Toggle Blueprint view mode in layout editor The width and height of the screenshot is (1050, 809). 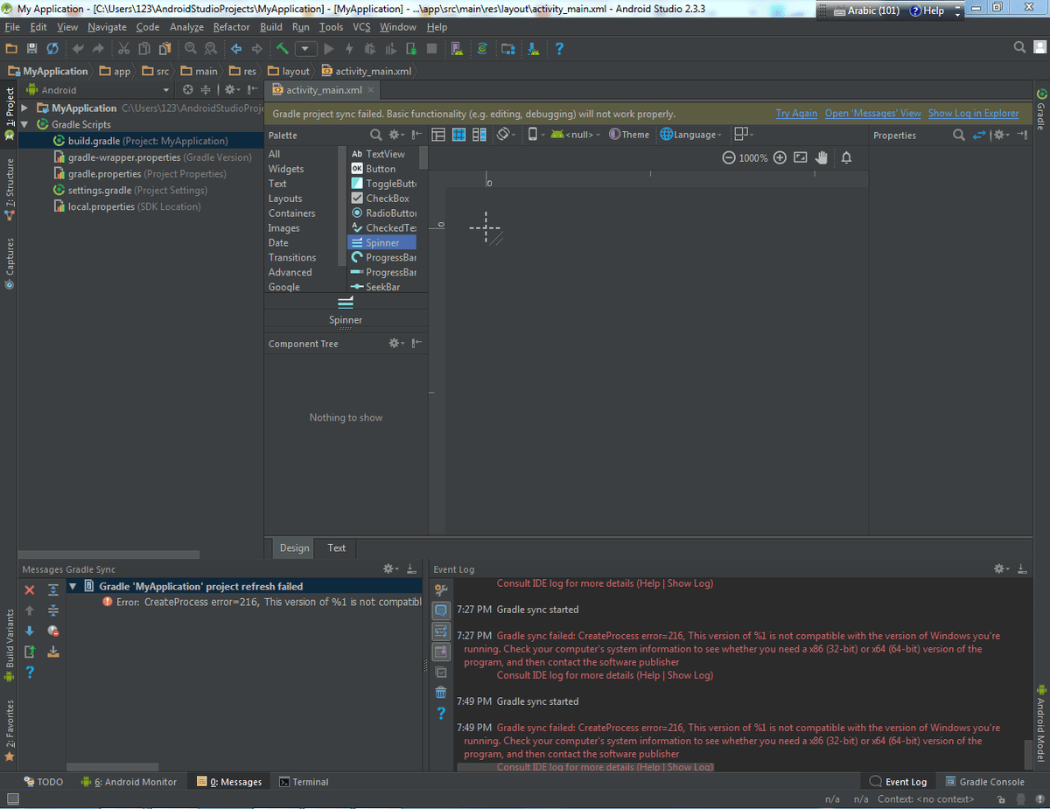pyautogui.click(x=458, y=135)
